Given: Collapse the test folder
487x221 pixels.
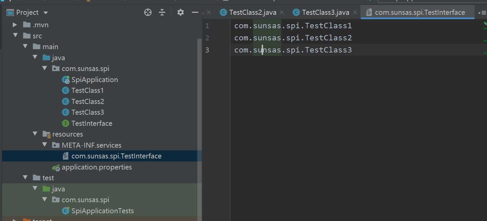Looking at the screenshot, I should [25, 178].
